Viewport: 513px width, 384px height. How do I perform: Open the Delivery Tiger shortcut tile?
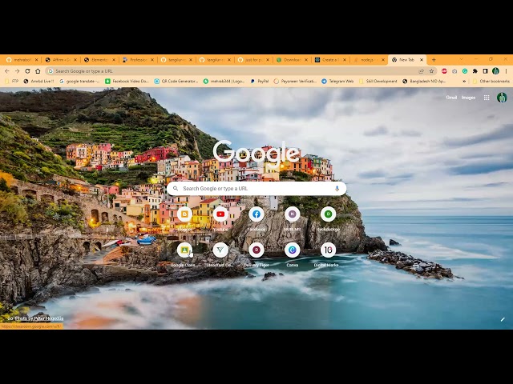[256, 250]
